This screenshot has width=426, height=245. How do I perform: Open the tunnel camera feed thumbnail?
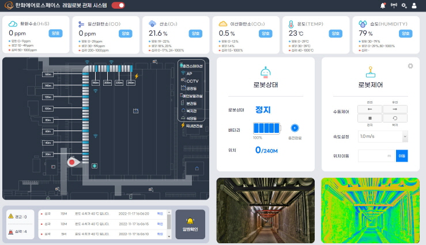(265, 210)
